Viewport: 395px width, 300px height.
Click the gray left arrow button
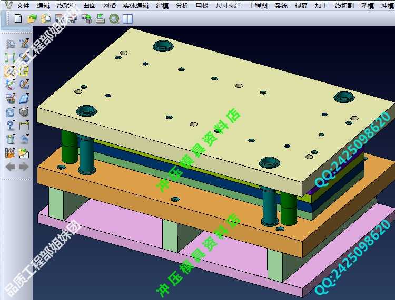tap(11, 167)
